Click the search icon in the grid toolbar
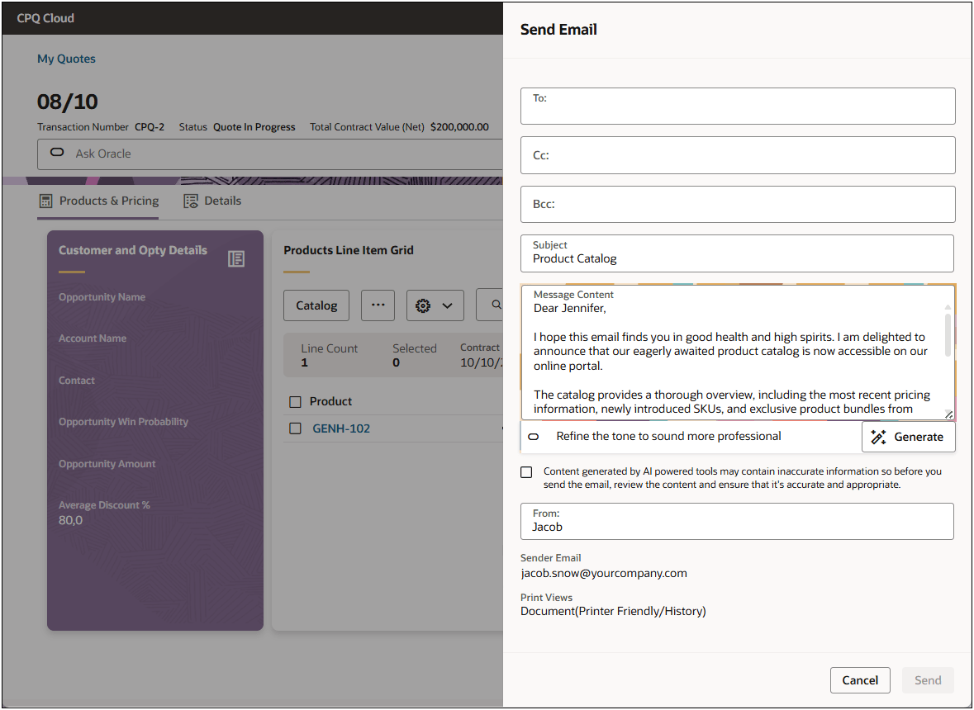The image size is (974, 710). (496, 305)
